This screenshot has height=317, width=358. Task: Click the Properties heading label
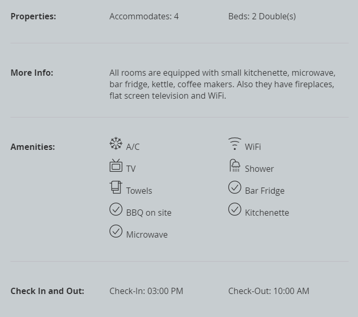tap(33, 17)
